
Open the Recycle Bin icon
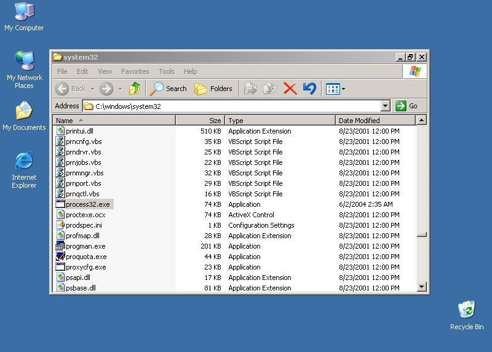coord(467,315)
